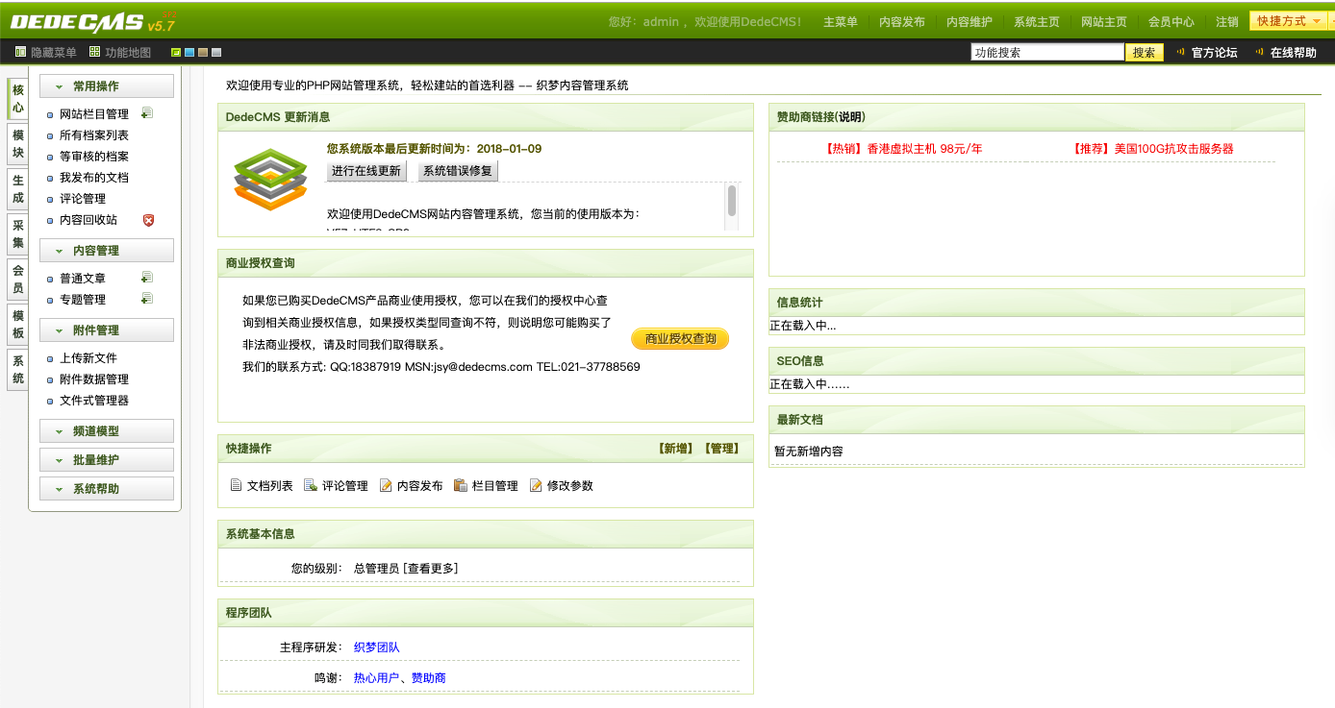Click the 内容发布 pencil icon in quick actions

click(x=386, y=485)
